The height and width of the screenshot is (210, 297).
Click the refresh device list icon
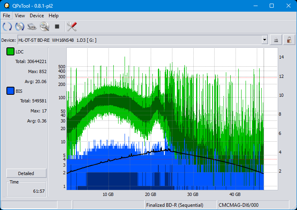7,27
